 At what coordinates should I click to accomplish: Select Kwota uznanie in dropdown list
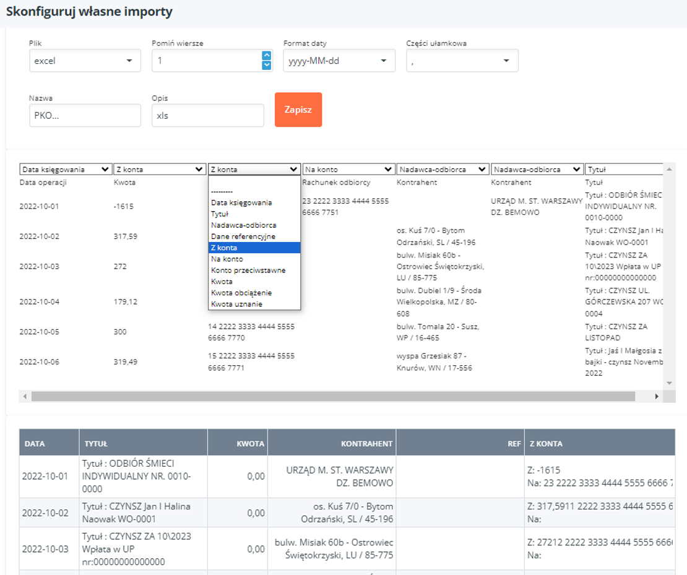pos(236,304)
